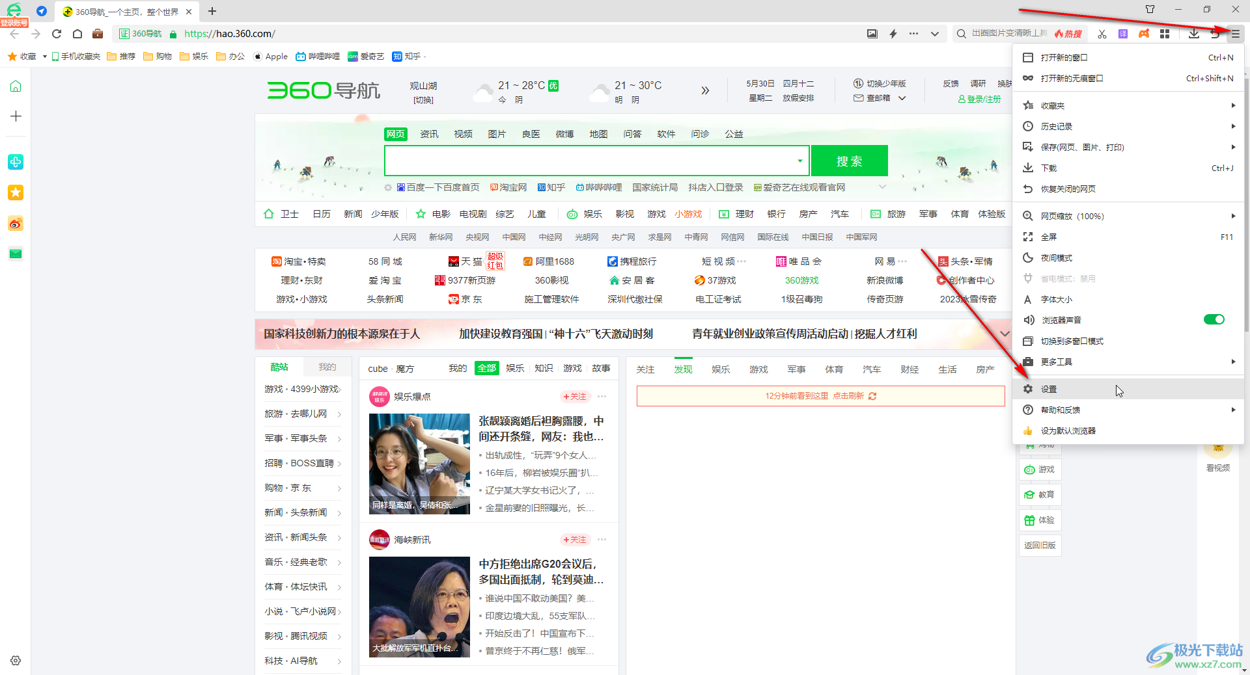Open the 淘宝·特卖 link

299,261
